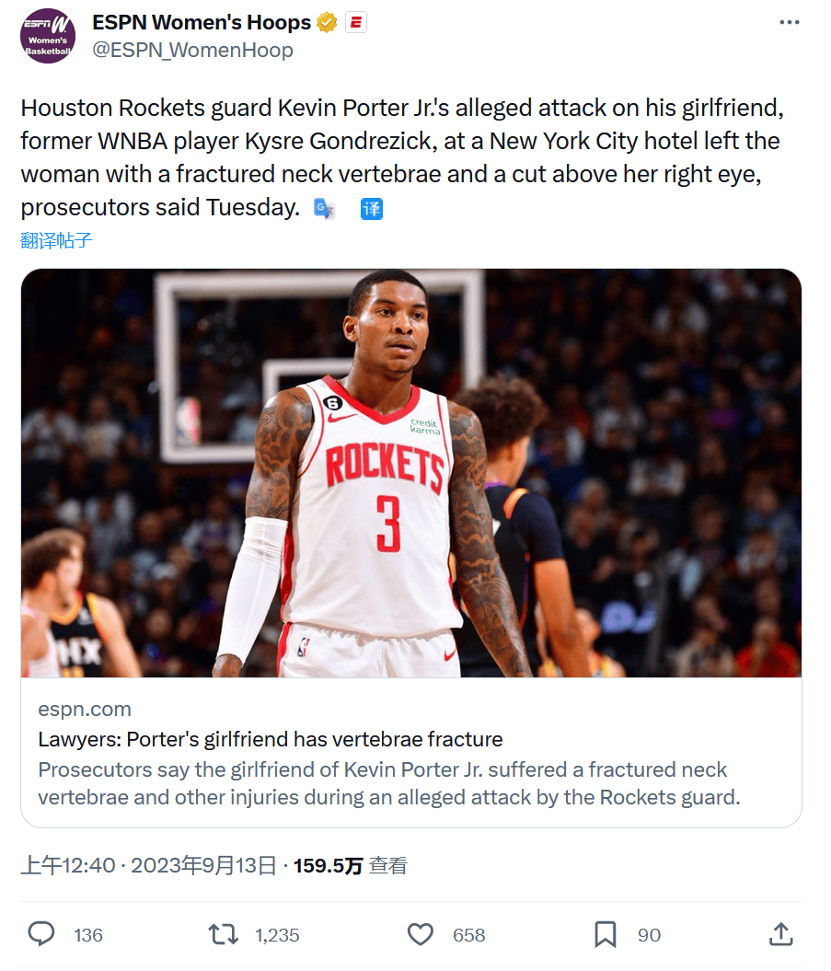Bookmark this tweet
The height and width of the screenshot is (971, 831).
605,934
